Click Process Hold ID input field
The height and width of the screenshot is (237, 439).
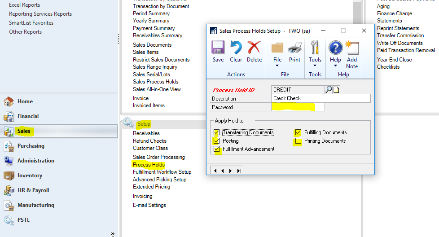(298, 89)
